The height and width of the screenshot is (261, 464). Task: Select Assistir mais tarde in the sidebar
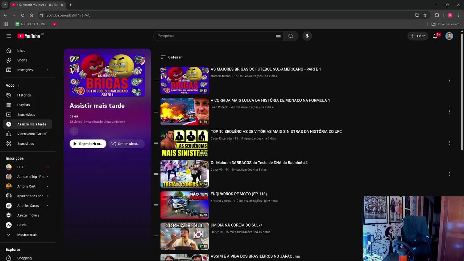28,124
